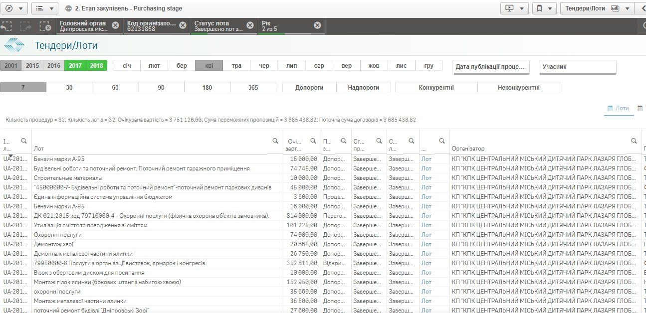Toggle year 2015 filter button
Image resolution: width=646 pixels, height=313 pixels.
[32, 66]
